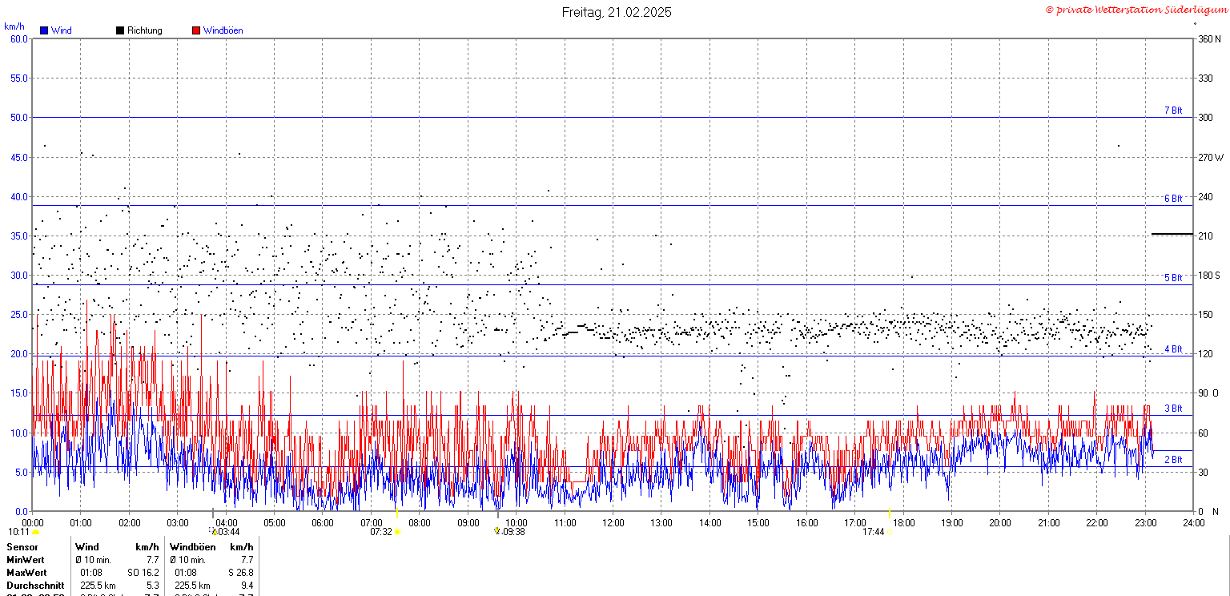Click the 9.4 average gust value
1230x596 pixels.
[x=247, y=585]
